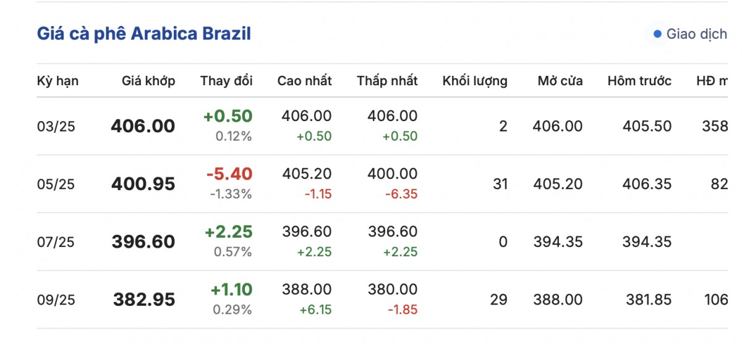Click the 400.95 matched price
This screenshot has height=344, width=742.
pos(143,184)
